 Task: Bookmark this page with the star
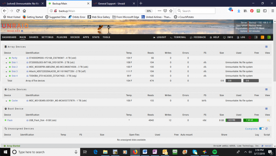pos(171,11)
